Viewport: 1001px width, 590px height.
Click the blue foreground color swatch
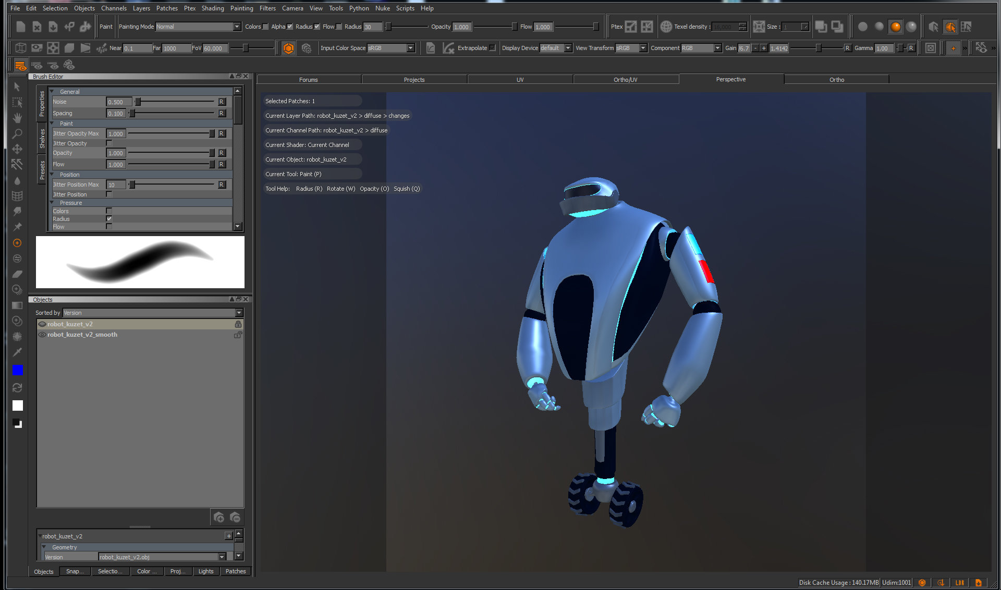pos(18,370)
